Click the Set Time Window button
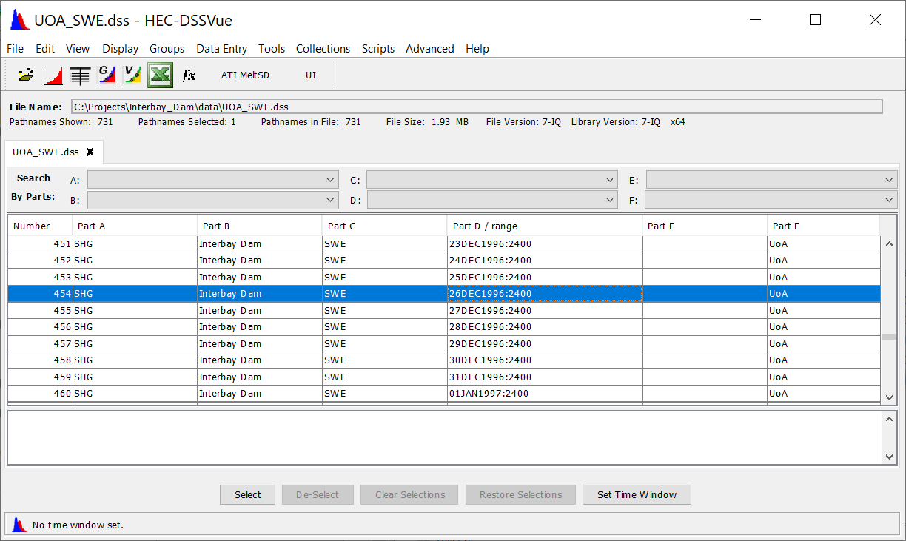The height and width of the screenshot is (541, 906). coord(637,495)
